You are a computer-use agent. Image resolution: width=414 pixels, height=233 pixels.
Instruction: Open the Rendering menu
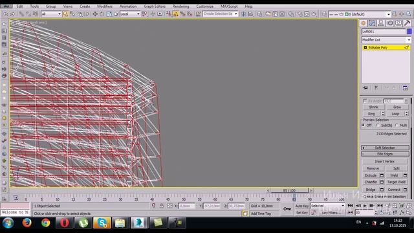(181, 6)
